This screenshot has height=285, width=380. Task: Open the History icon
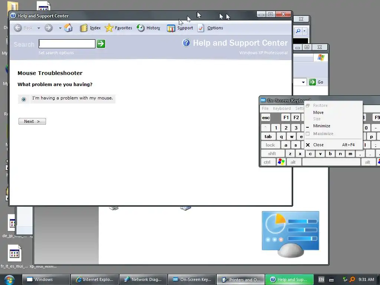point(141,28)
